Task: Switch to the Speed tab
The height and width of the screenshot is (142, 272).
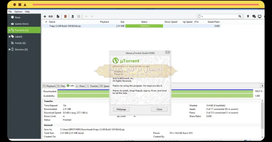Action: [105, 86]
